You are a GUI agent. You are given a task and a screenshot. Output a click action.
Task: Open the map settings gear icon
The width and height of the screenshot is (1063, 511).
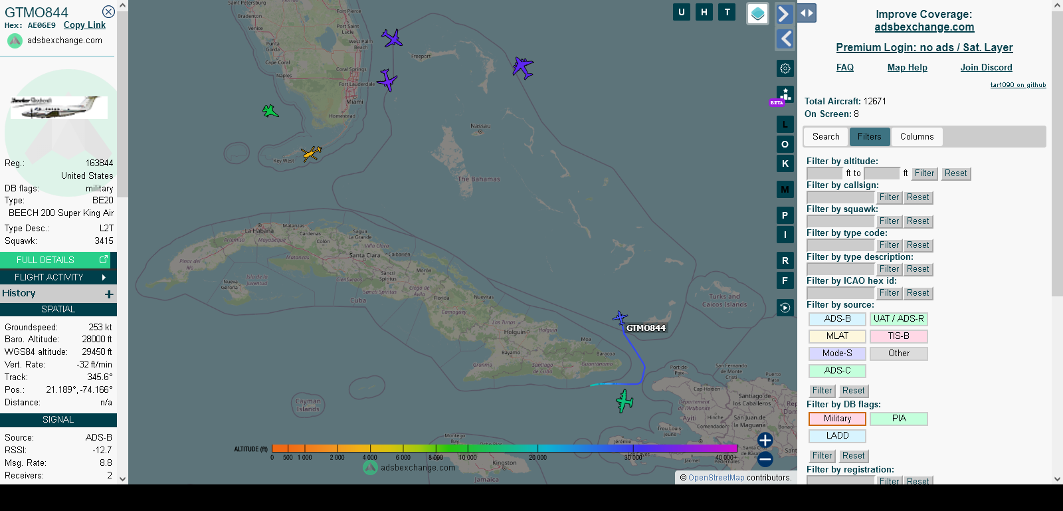point(785,68)
